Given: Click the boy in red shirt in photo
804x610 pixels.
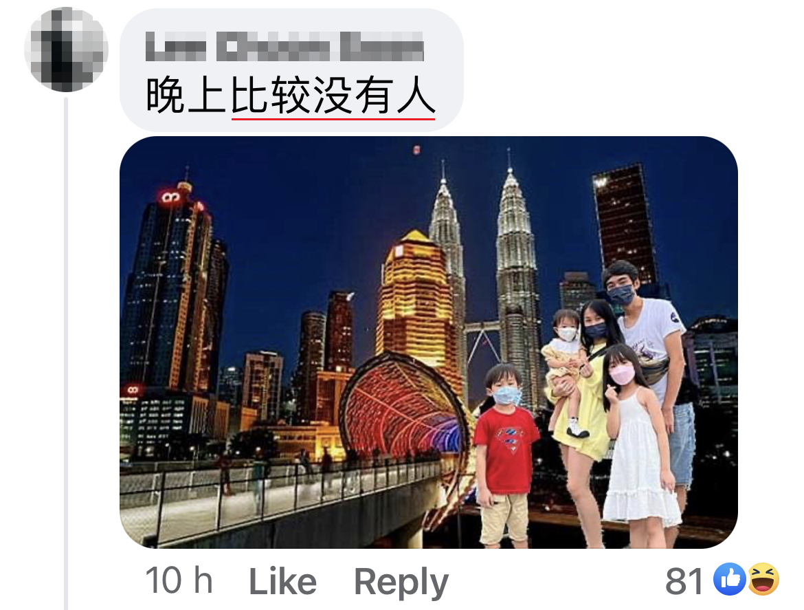Looking at the screenshot, I should click(x=504, y=455).
